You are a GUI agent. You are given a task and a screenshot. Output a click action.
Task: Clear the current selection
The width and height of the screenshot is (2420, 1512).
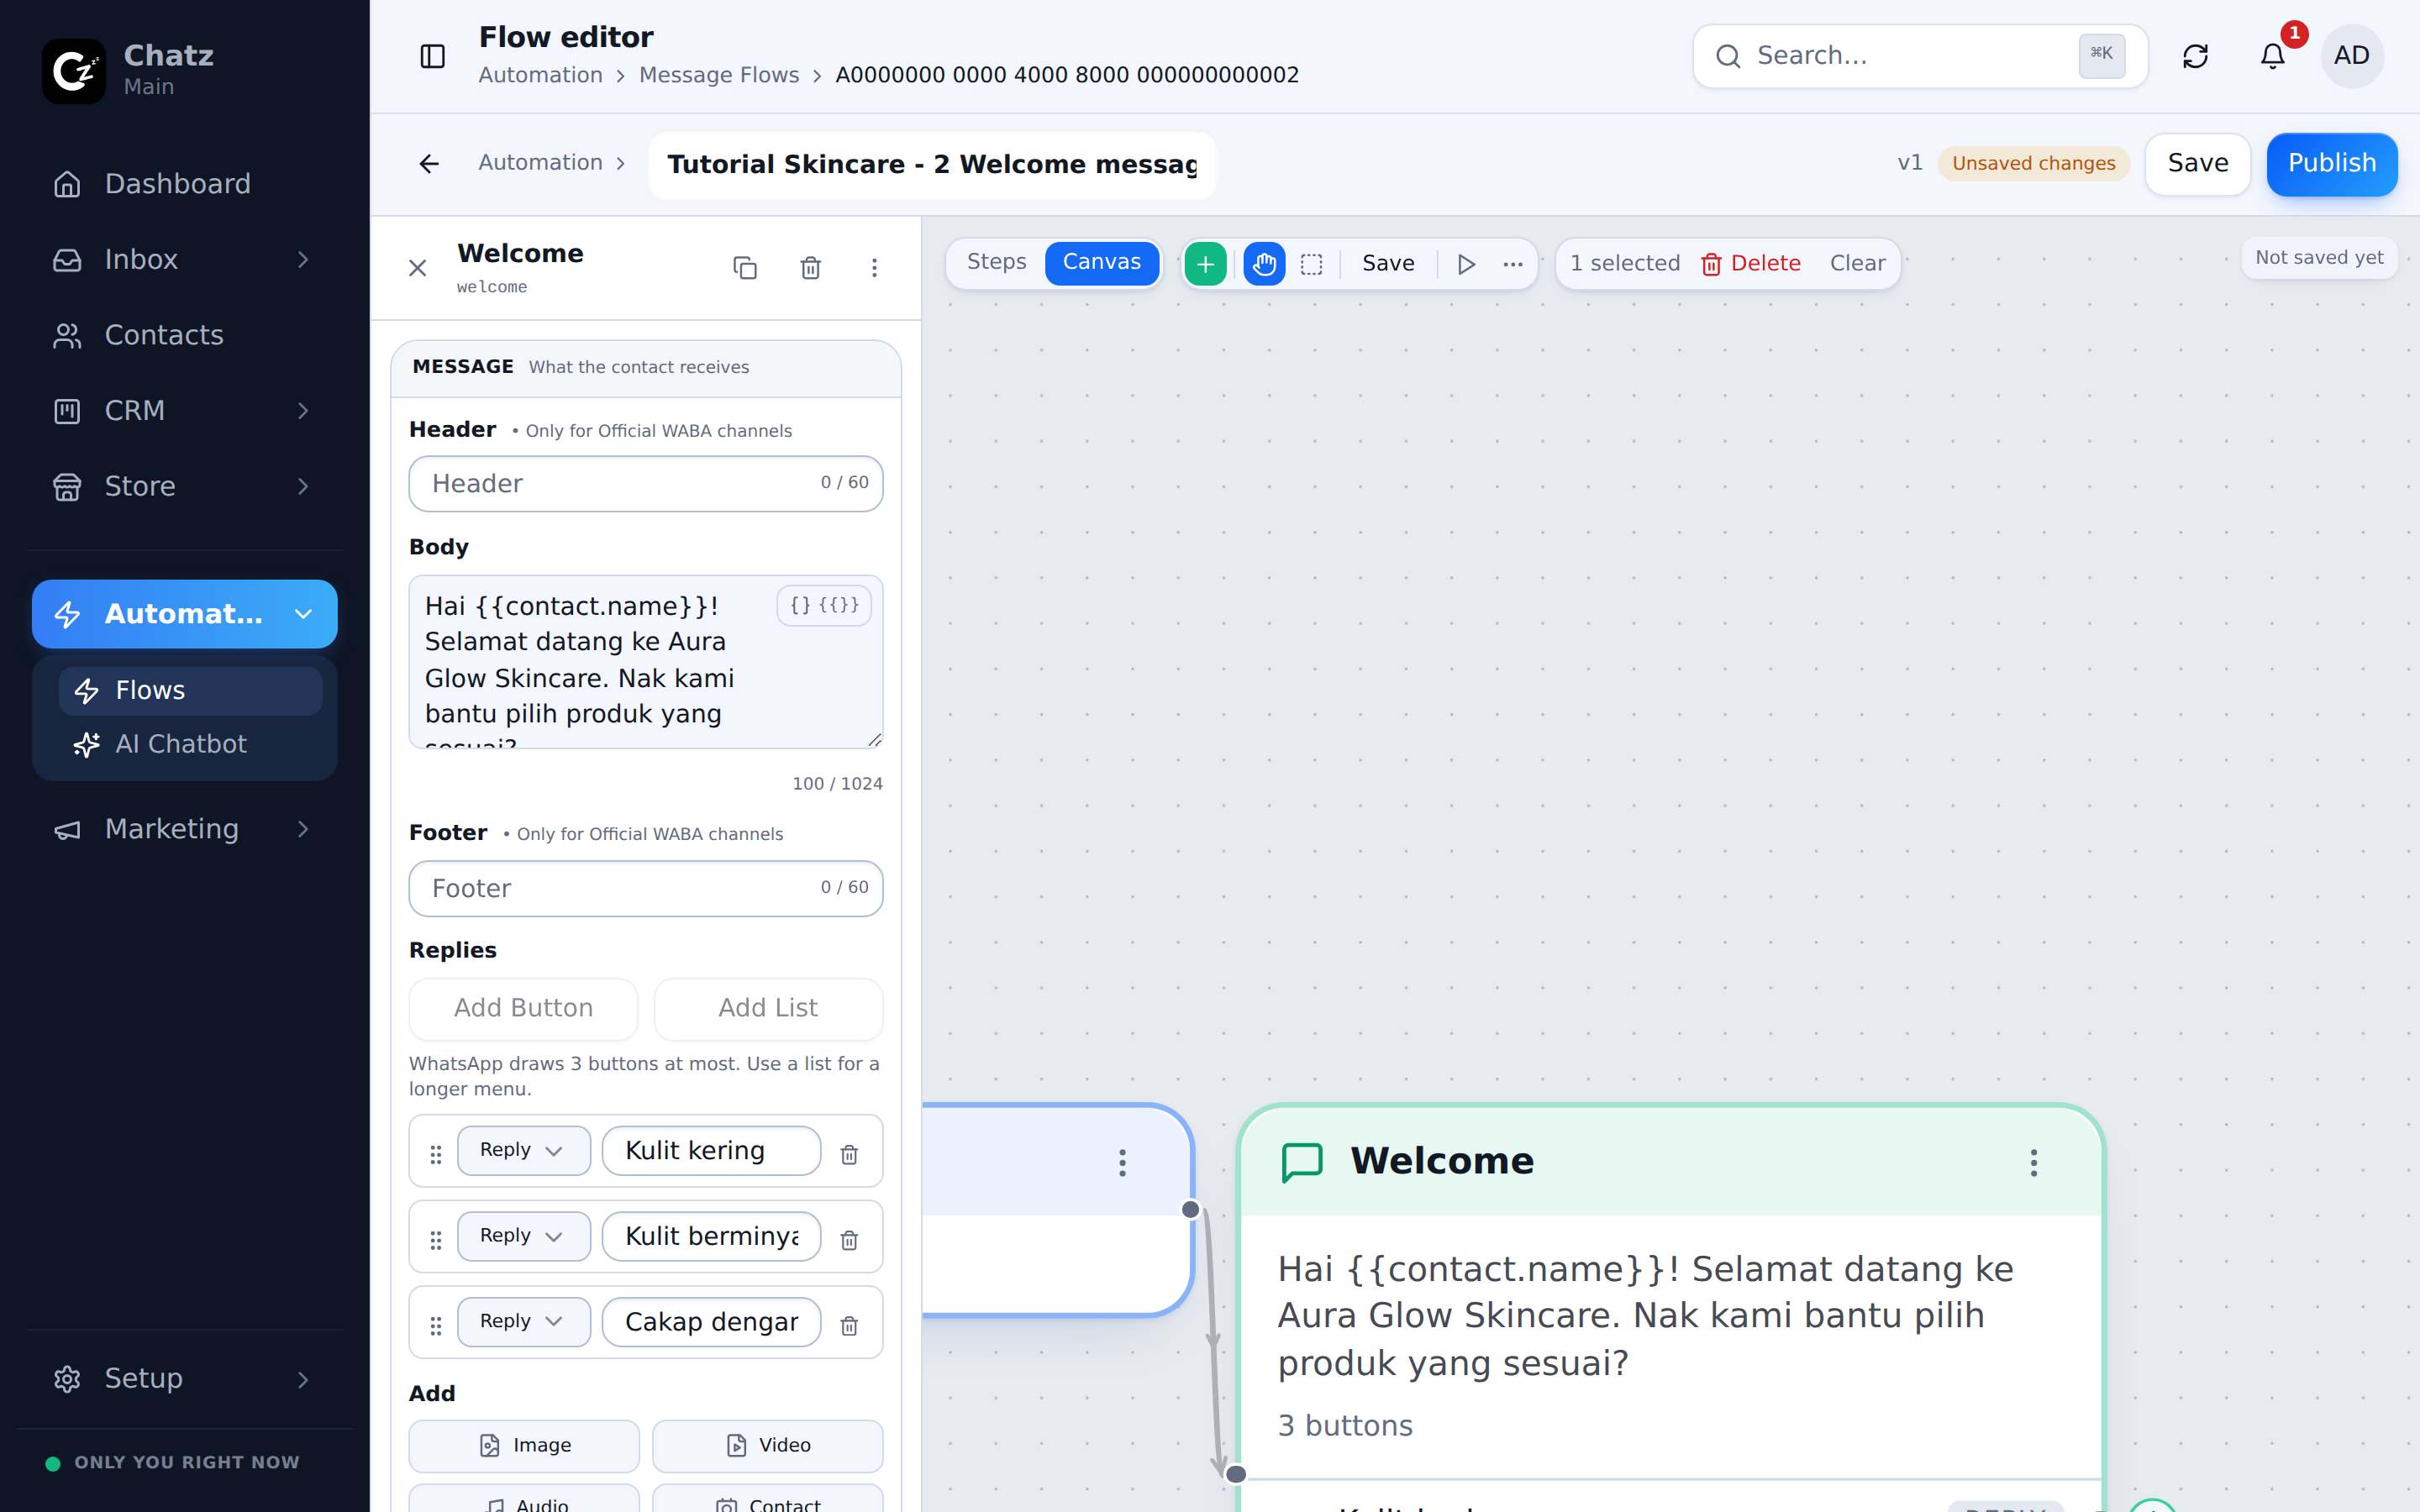click(x=1857, y=264)
